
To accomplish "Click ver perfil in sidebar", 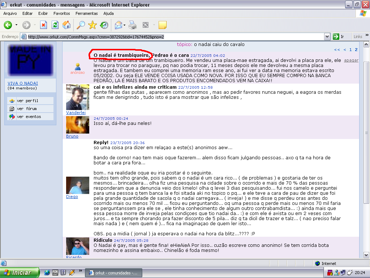I will [x=30, y=101].
